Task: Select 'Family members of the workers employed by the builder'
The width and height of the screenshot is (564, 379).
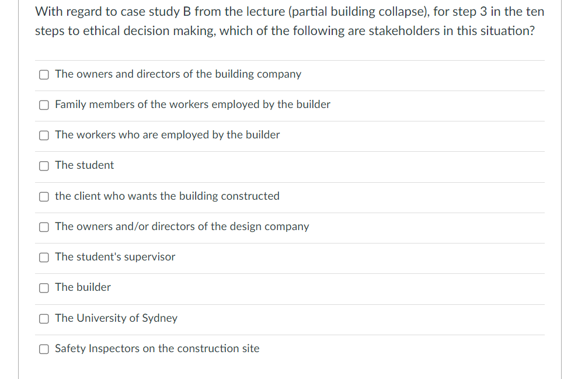Action: 44,105
